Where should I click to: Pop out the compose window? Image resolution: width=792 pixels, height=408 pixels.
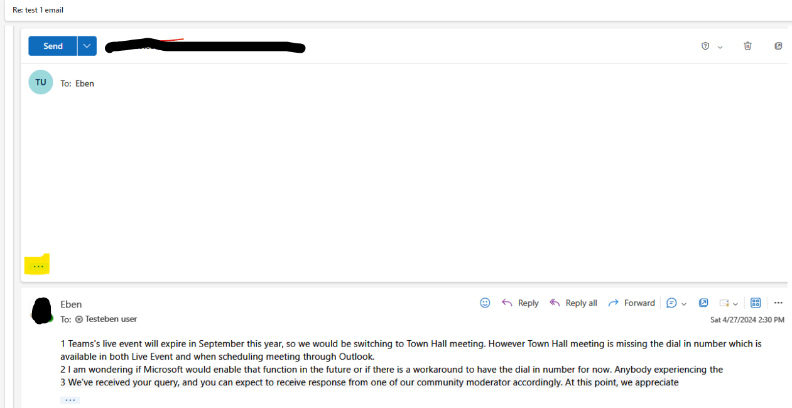click(778, 46)
